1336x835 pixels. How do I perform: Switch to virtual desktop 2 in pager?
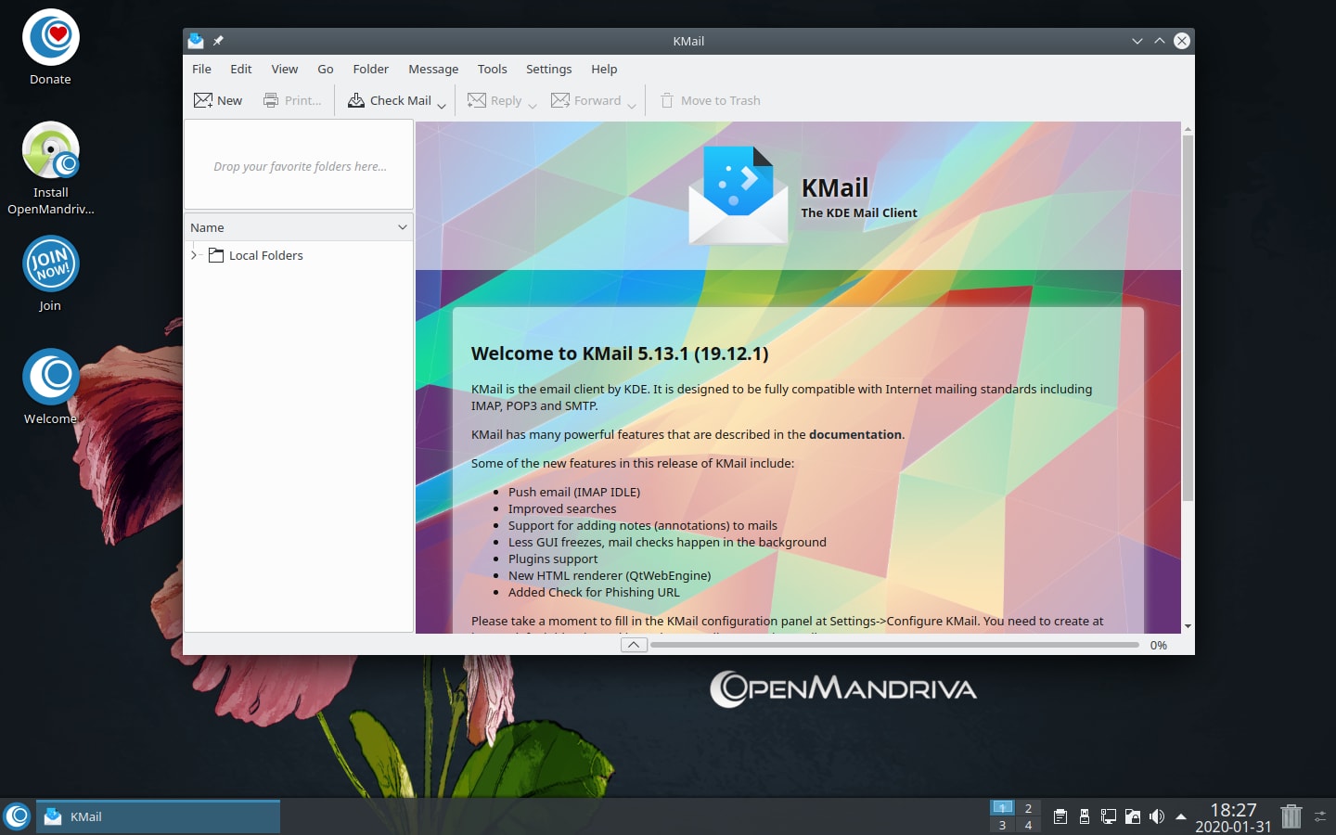coord(1028,808)
